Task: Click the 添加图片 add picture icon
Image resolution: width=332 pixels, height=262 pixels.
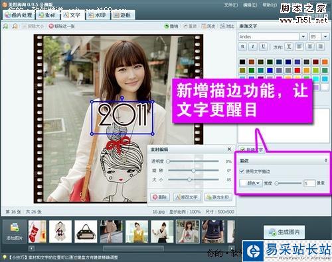Action: pos(15,231)
